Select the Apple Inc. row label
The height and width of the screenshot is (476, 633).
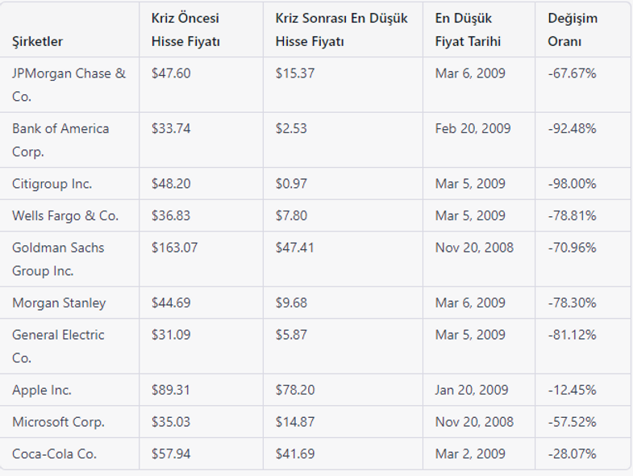coord(42,390)
